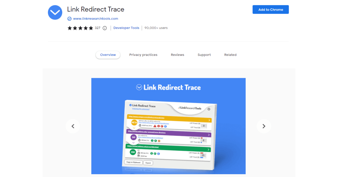
Task: Go to the Support tab
Action: [x=204, y=55]
